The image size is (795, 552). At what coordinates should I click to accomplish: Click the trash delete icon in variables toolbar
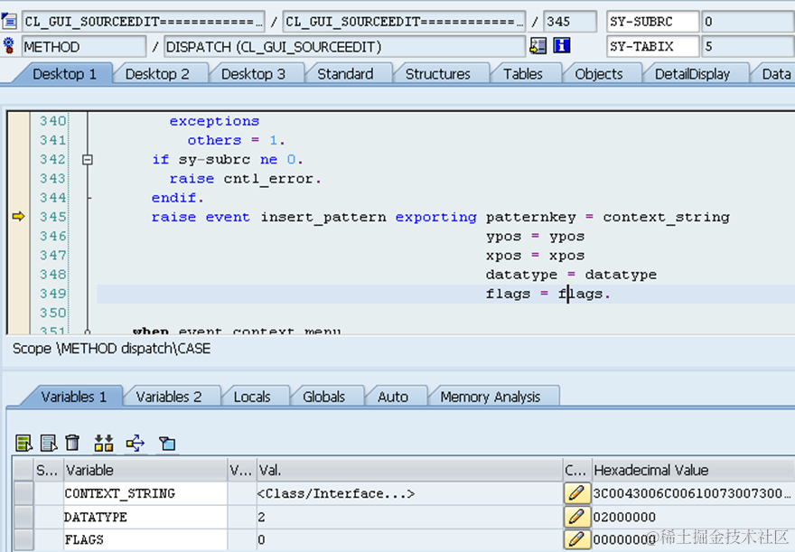(73, 443)
